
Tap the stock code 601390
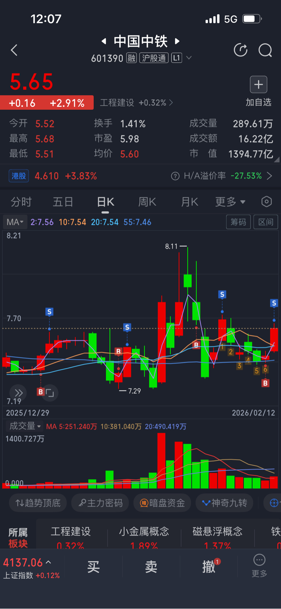click(107, 58)
